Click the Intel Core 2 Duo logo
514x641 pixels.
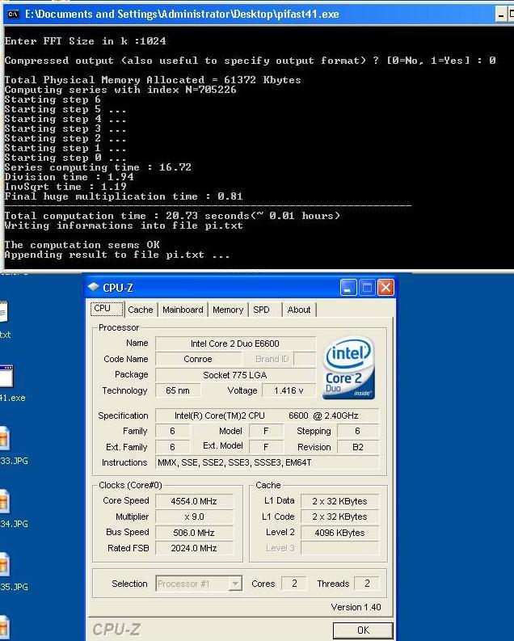(x=348, y=368)
